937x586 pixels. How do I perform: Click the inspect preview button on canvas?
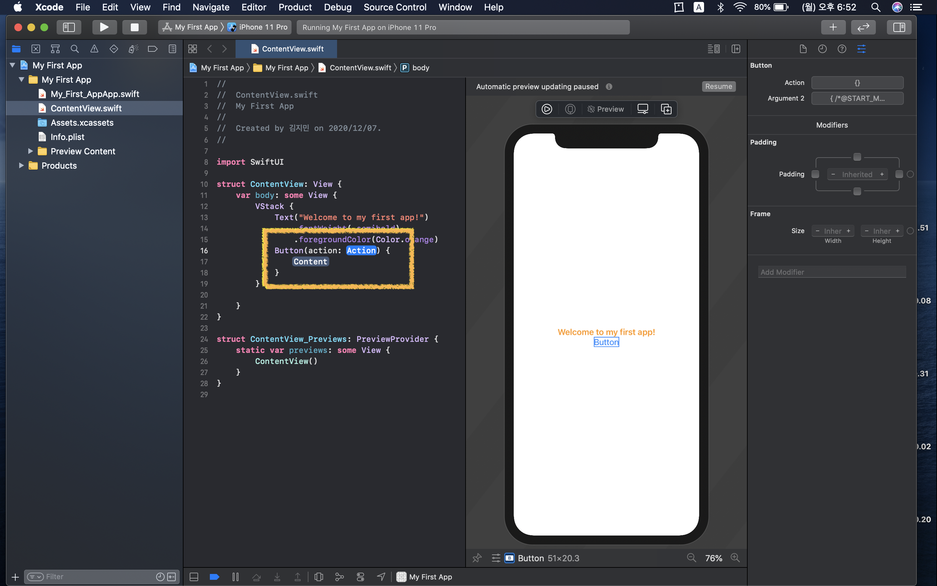(x=570, y=109)
